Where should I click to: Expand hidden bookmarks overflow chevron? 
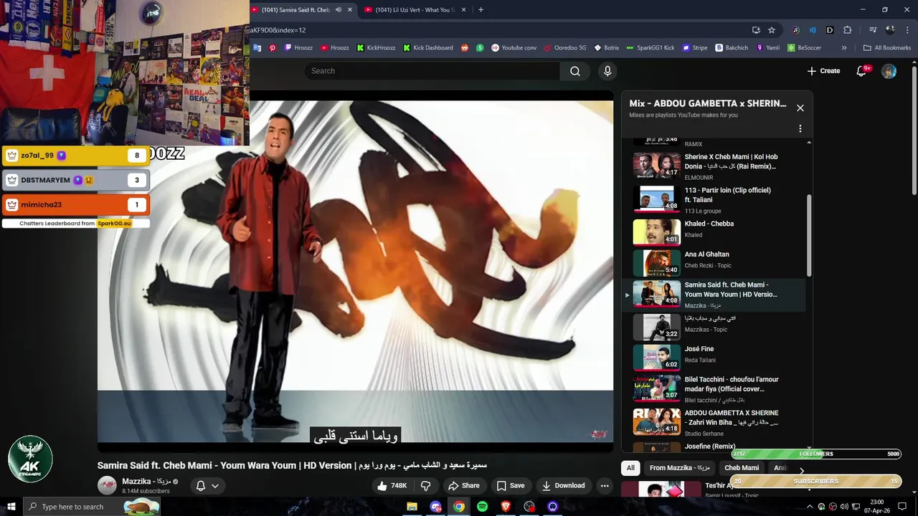[x=844, y=48]
